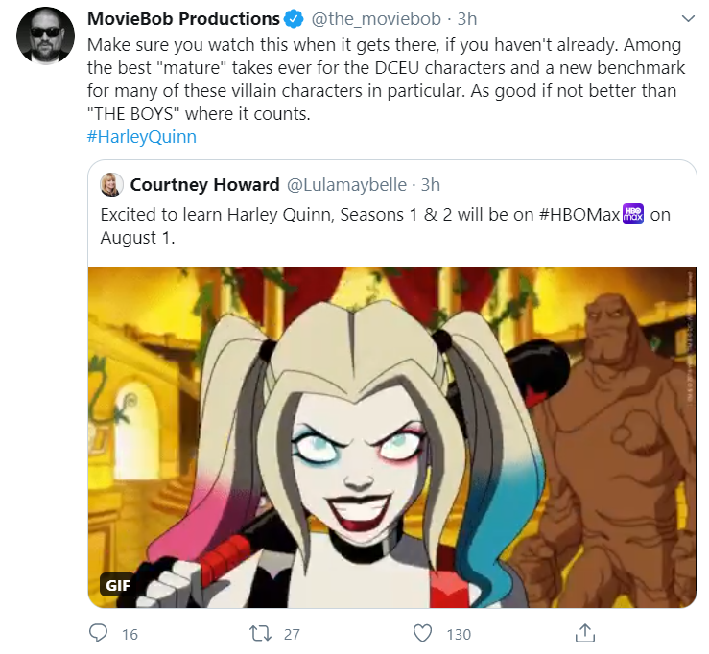Like the tweet with the heart icon
This screenshot has height=654, width=709.
pos(423,633)
